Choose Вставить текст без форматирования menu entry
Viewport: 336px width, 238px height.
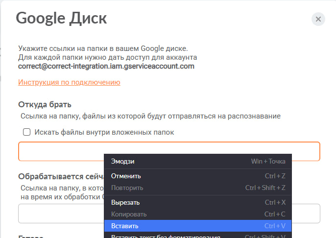pos(198,236)
